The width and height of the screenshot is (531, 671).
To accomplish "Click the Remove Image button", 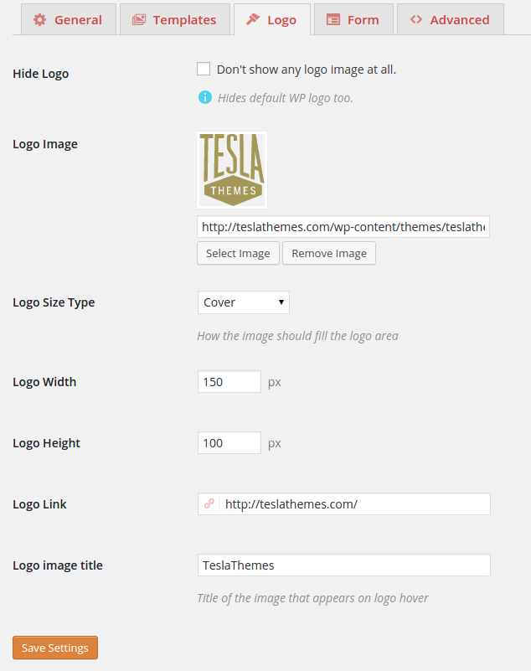I will [328, 253].
